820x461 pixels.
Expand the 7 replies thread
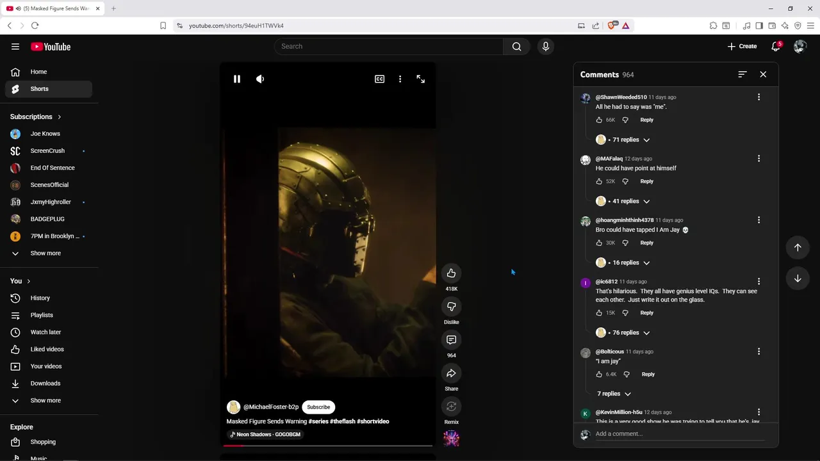[x=614, y=394]
